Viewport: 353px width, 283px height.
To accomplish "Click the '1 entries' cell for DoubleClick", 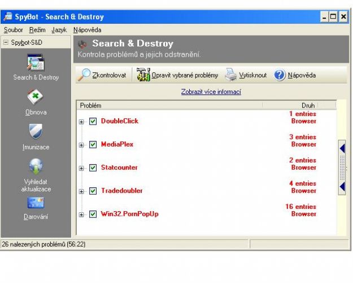I will pyautogui.click(x=303, y=114).
